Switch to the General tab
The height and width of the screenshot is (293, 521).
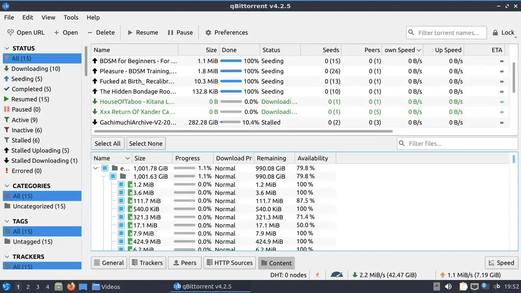click(x=109, y=263)
